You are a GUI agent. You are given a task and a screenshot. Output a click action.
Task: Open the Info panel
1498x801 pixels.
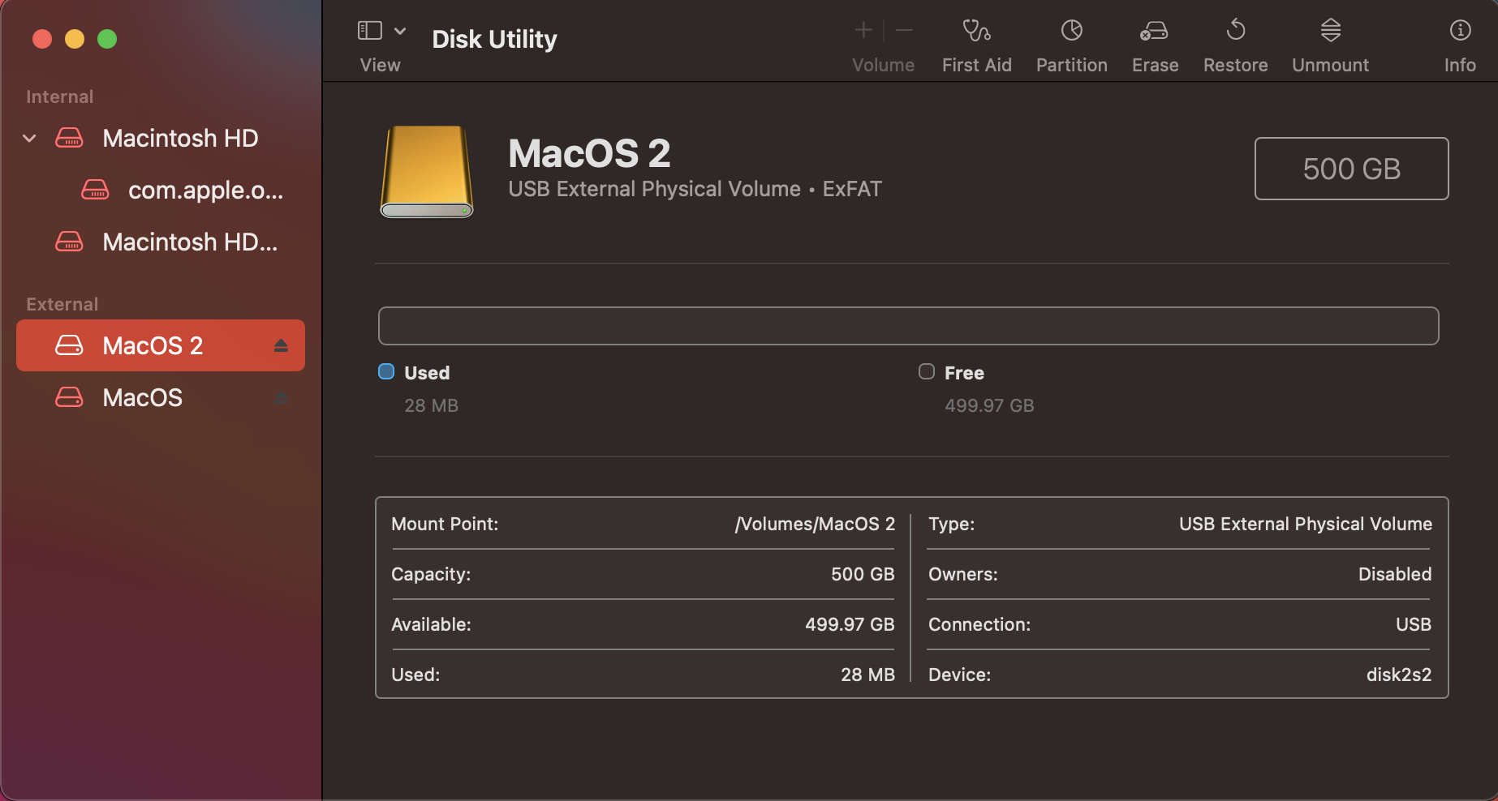click(1460, 31)
